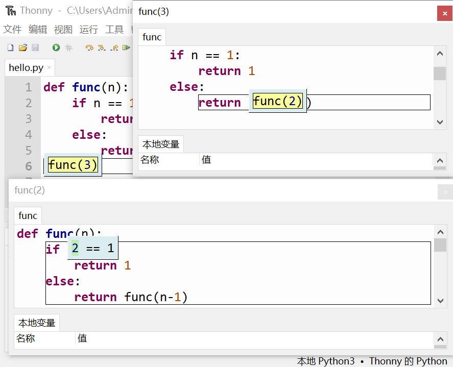Open the 工具 menu
Image resolution: width=453 pixels, height=367 pixels.
click(114, 30)
